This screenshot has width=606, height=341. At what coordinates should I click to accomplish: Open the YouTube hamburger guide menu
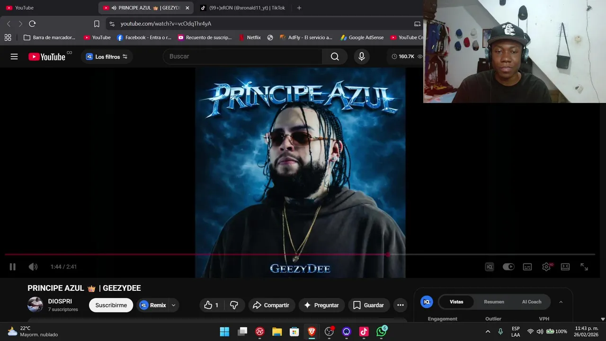pyautogui.click(x=14, y=57)
